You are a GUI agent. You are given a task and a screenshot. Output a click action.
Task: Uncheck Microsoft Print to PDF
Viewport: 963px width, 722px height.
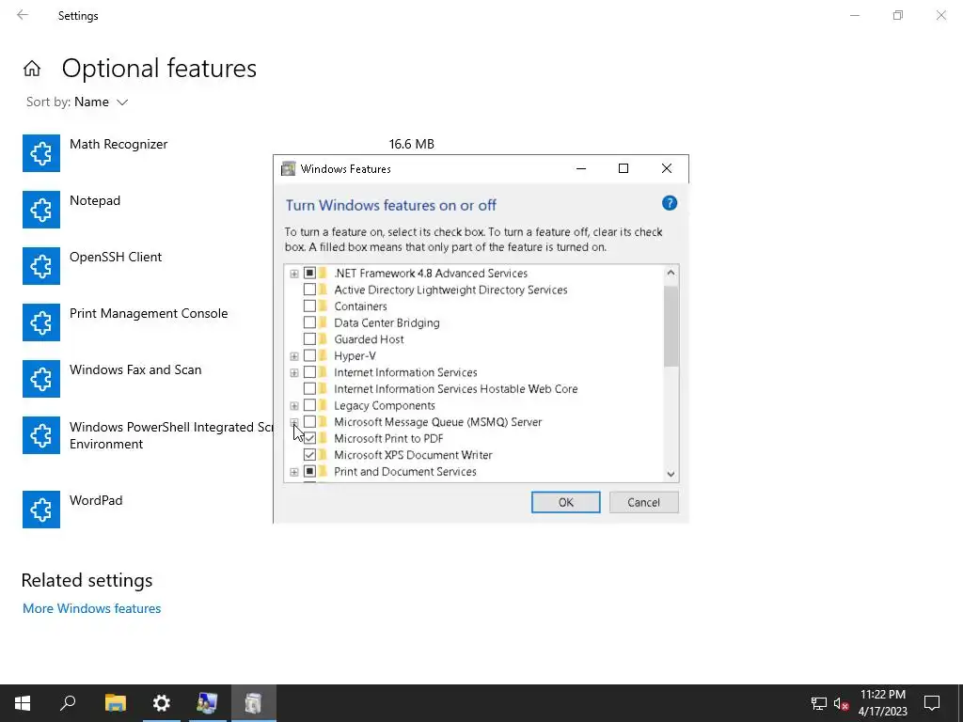pos(309,438)
